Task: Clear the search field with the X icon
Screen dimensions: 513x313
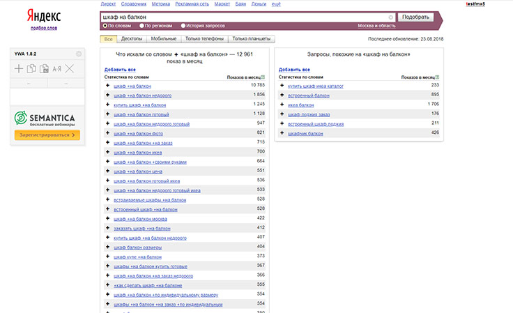Action: pyautogui.click(x=390, y=17)
